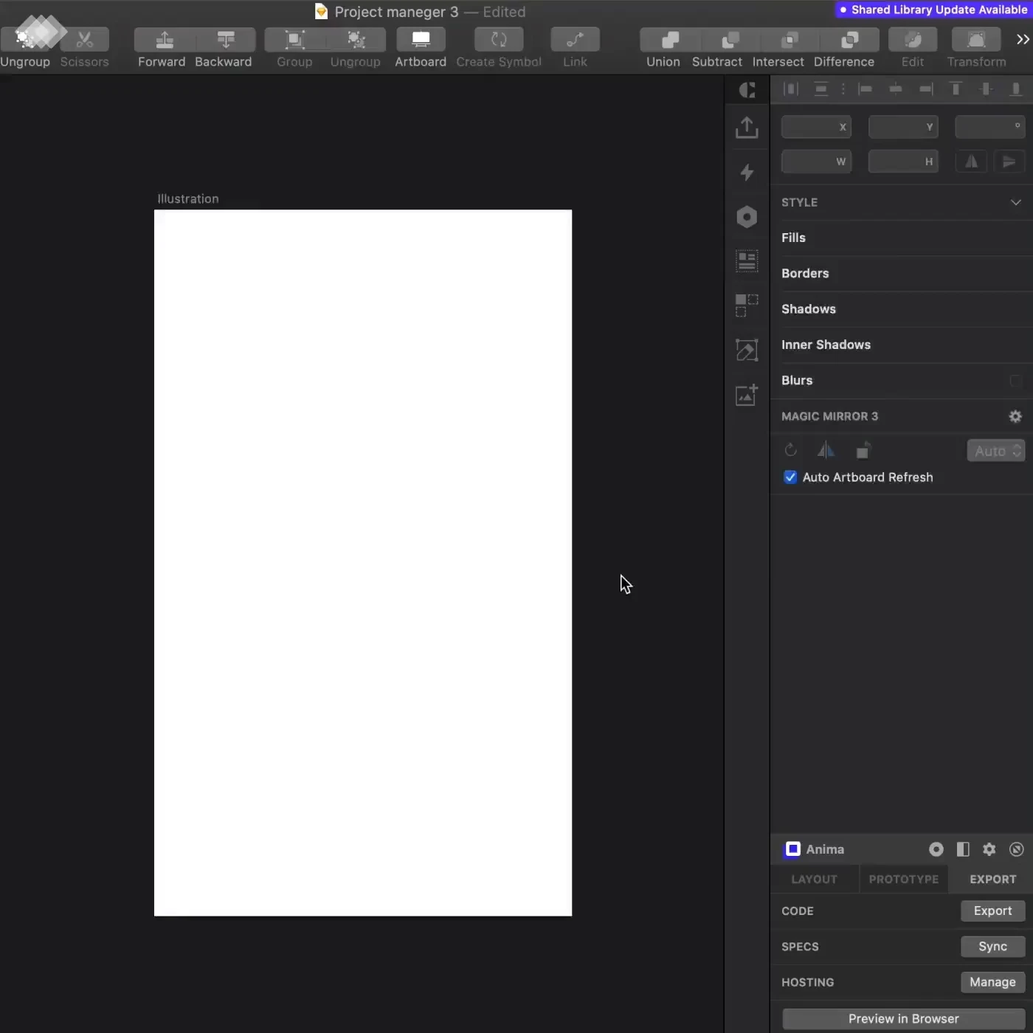Click the Backward arrange icon

pos(225,40)
